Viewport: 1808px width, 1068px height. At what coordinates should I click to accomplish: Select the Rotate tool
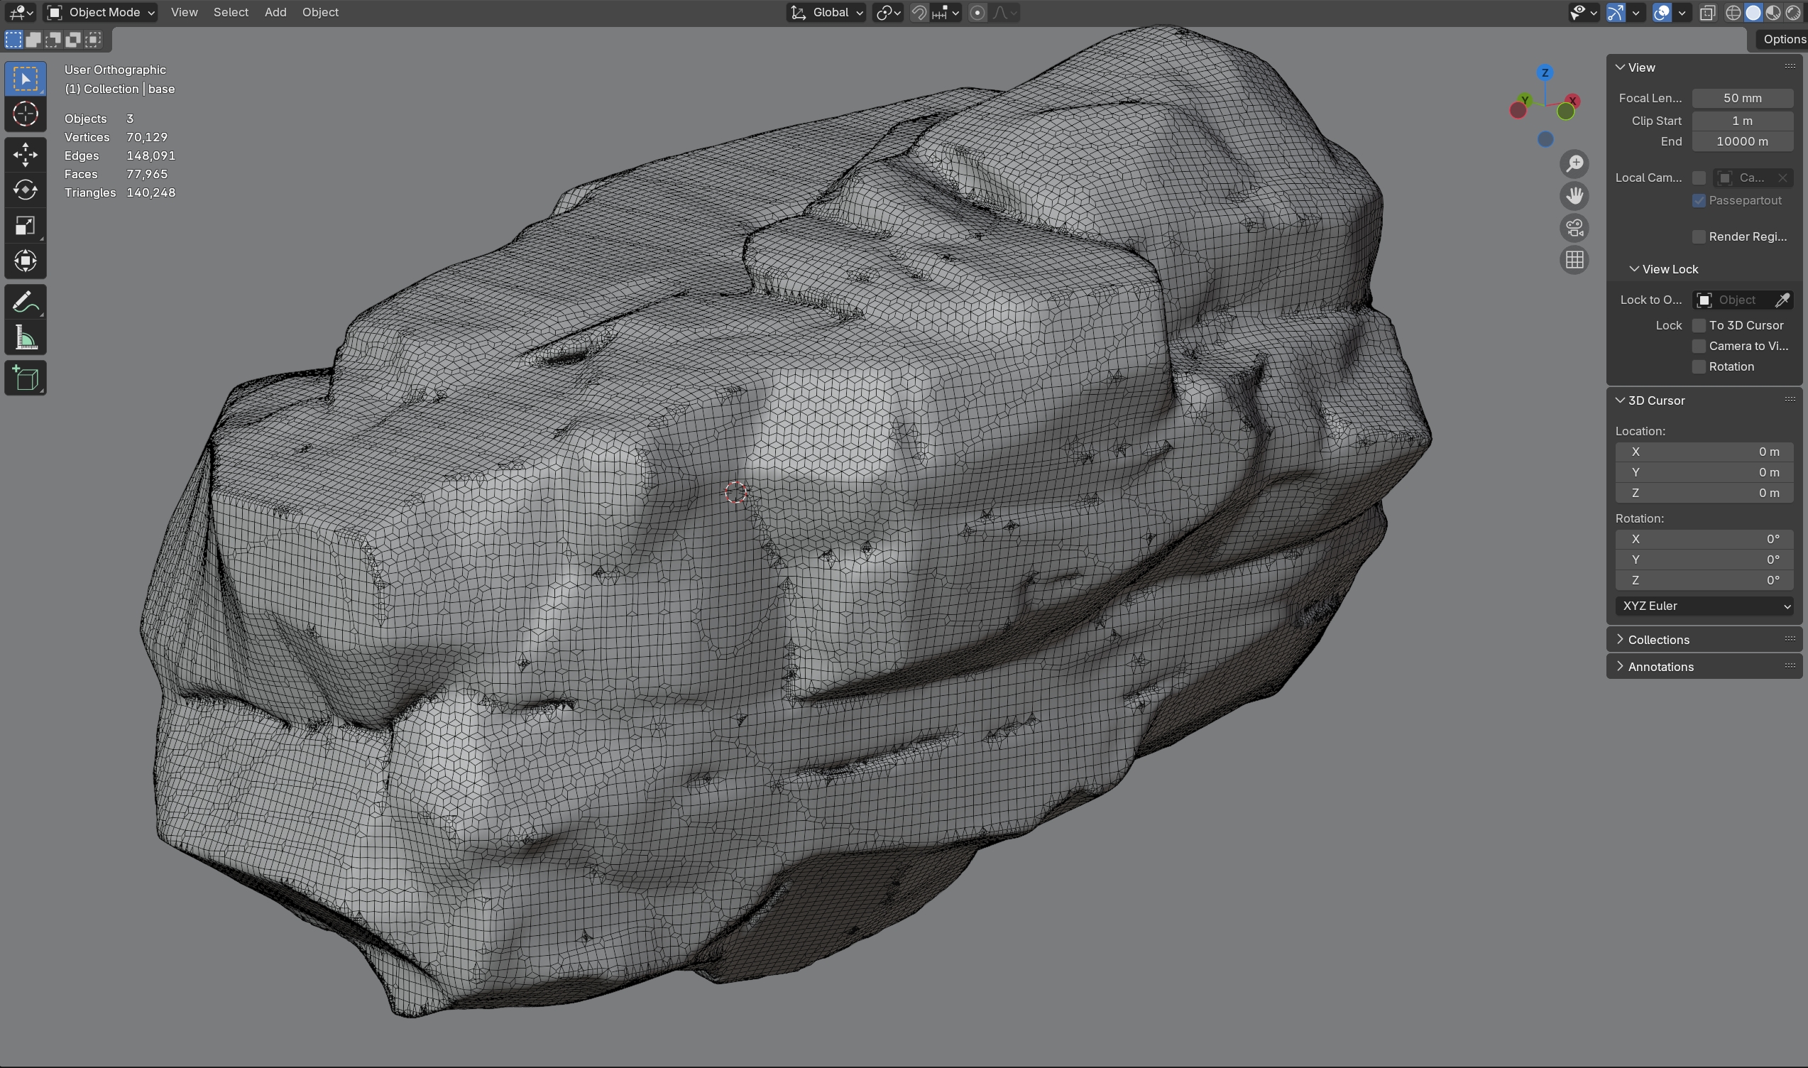(x=25, y=190)
